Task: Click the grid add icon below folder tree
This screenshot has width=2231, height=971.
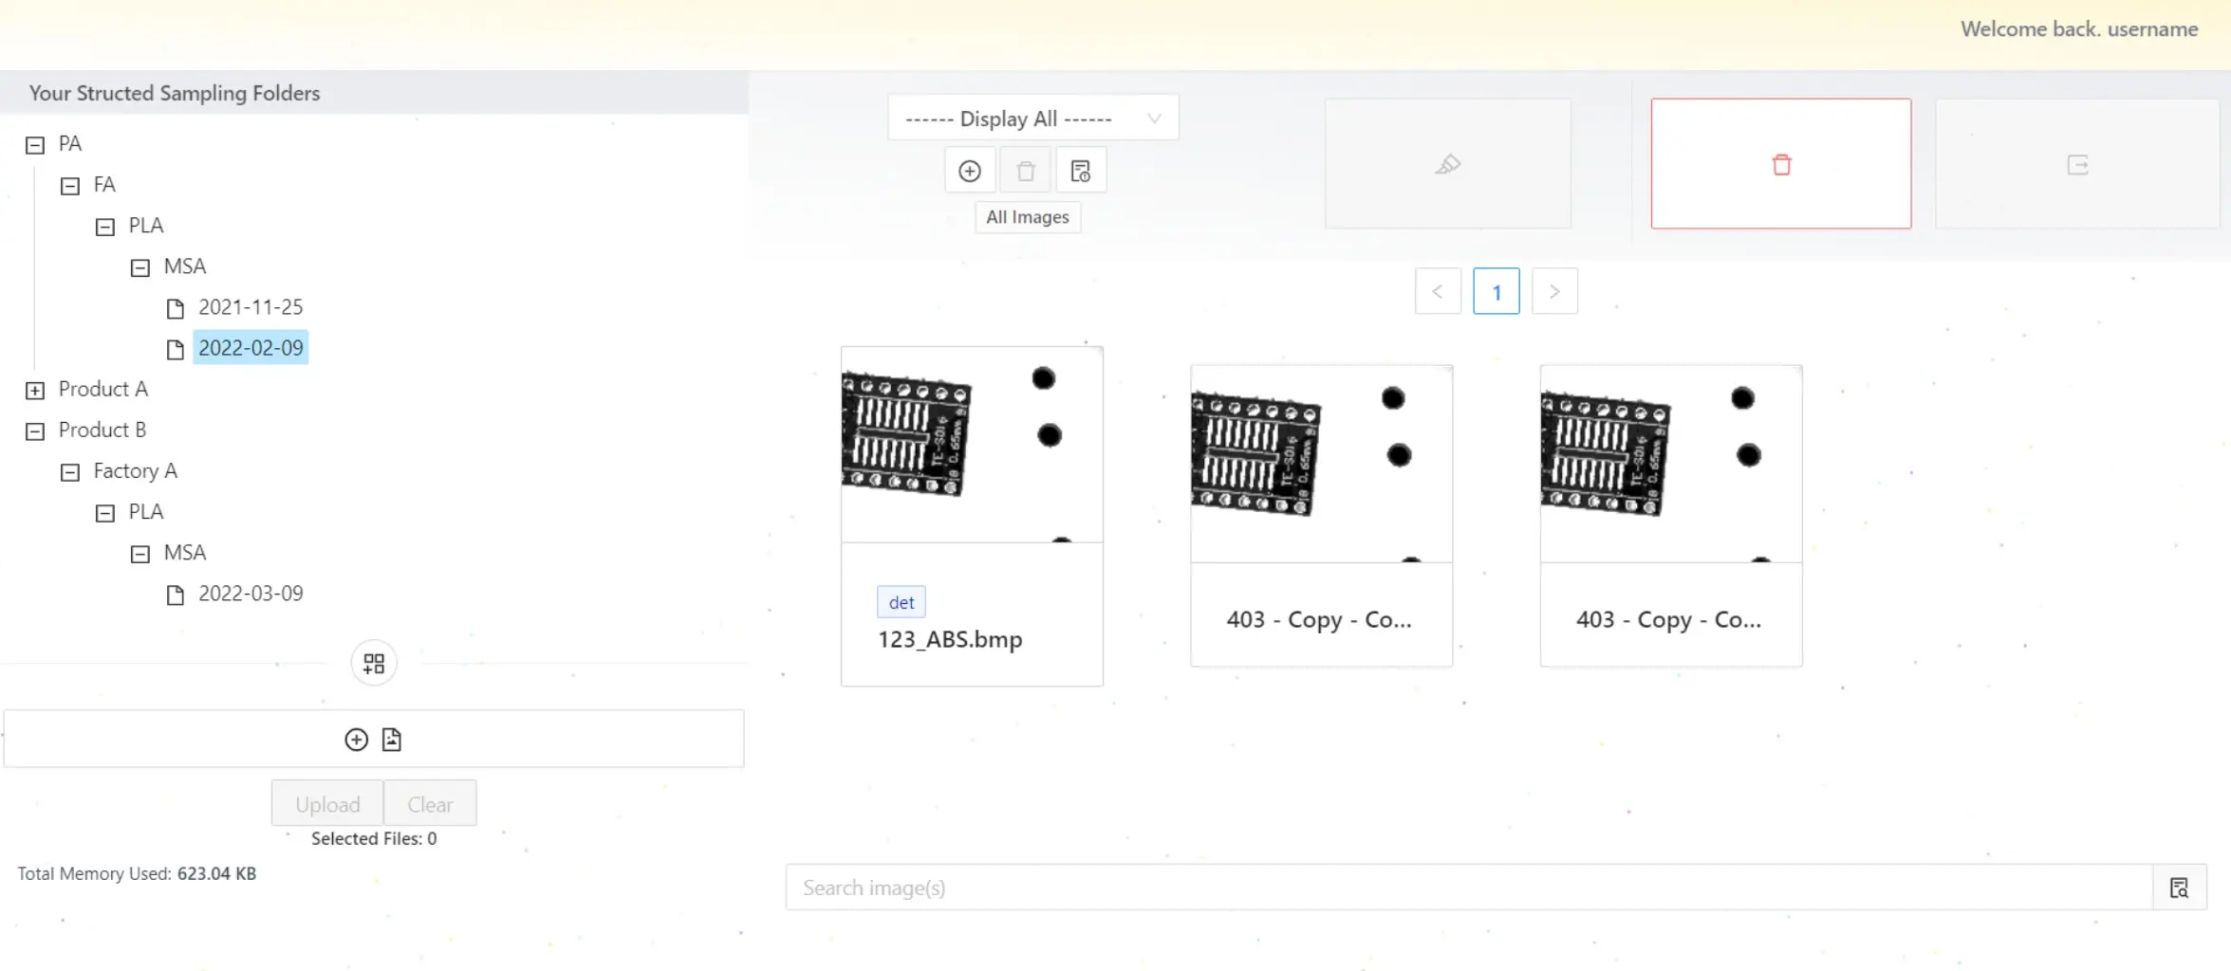Action: click(x=374, y=663)
